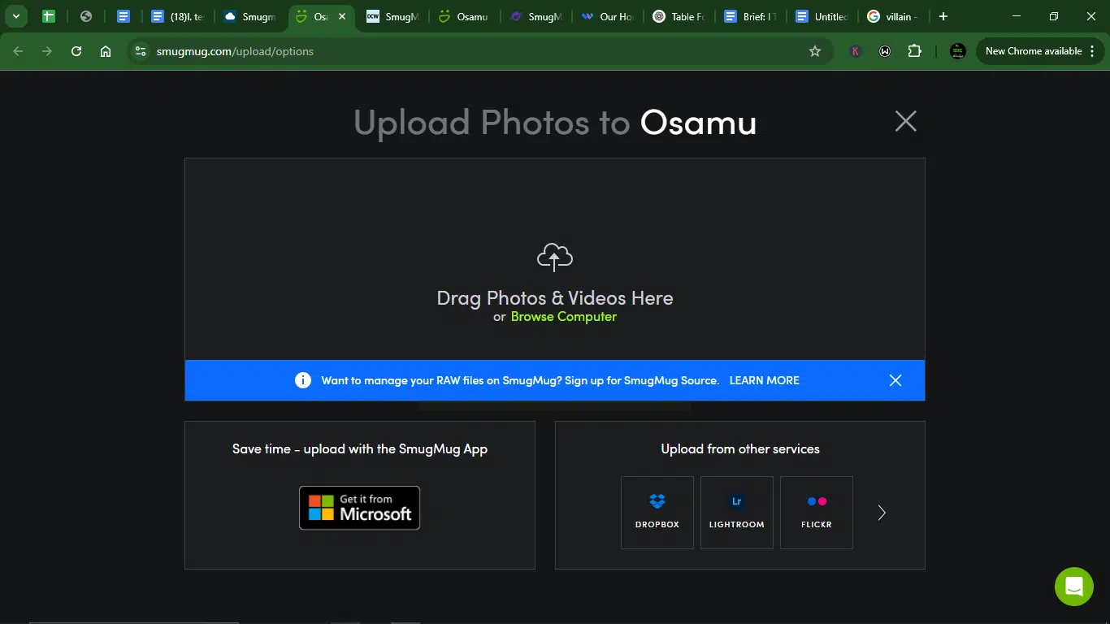This screenshot has width=1110, height=624.
Task: Open the tab search dropdown arrow
Action: coord(15,16)
